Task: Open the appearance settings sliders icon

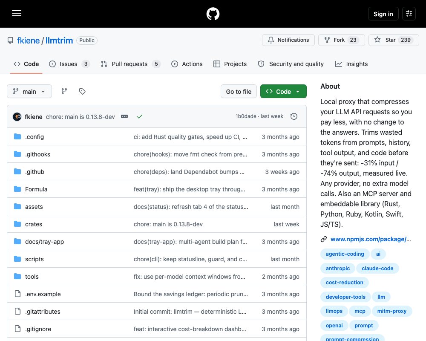Action: click(x=409, y=14)
